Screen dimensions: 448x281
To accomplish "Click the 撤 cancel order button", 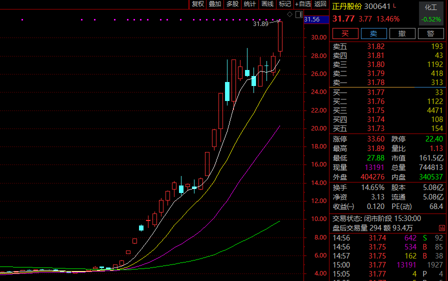I will [x=402, y=33].
